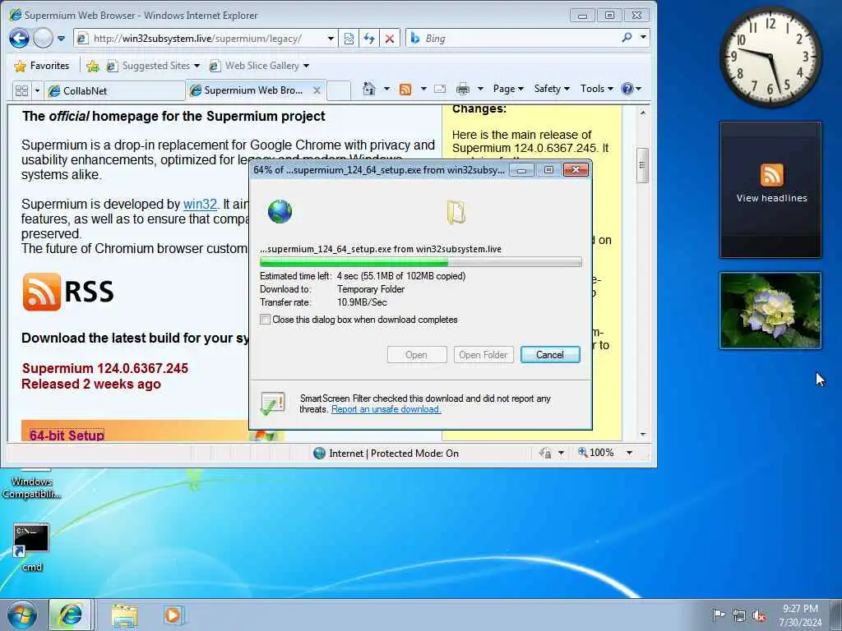Image resolution: width=842 pixels, height=631 pixels.
Task: Click the status bar privacy lock icon
Action: pyautogui.click(x=546, y=454)
